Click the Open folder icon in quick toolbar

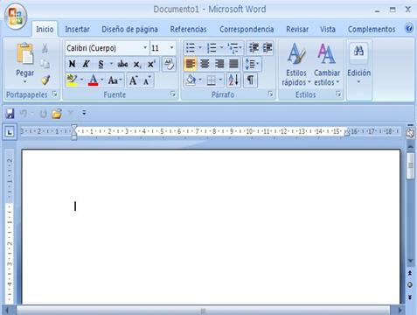57,114
